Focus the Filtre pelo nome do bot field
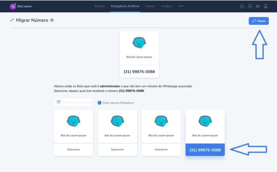Screen dimensions: 277x172 77,102
